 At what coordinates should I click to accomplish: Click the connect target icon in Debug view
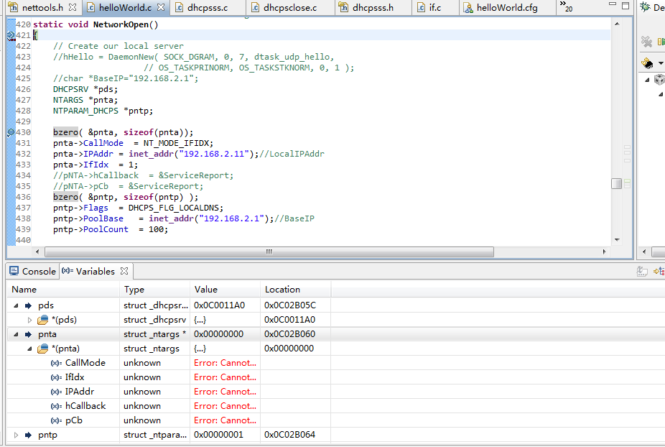point(661,42)
